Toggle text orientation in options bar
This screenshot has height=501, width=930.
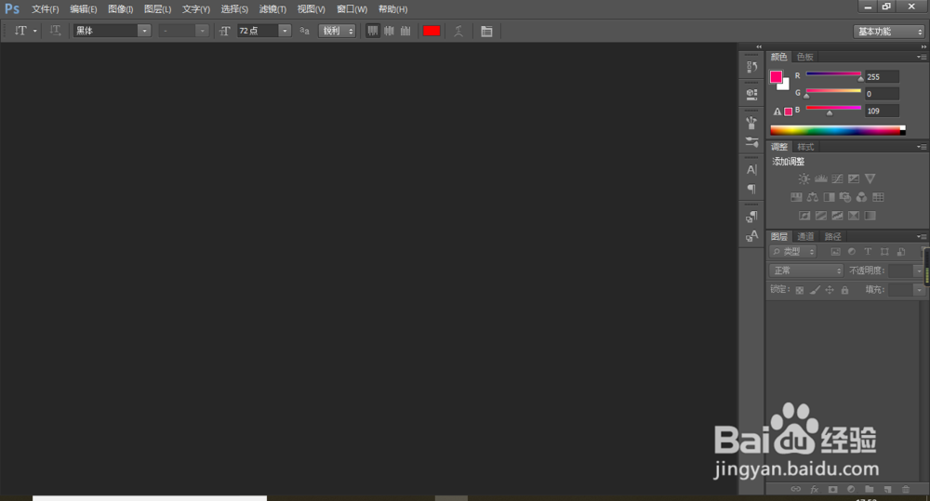tap(55, 31)
